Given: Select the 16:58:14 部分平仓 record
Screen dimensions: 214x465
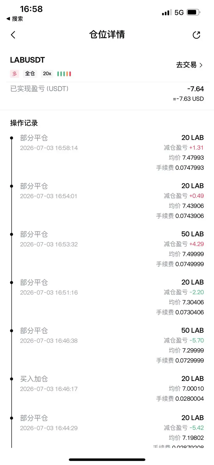Looking at the screenshot, I should (107, 153).
